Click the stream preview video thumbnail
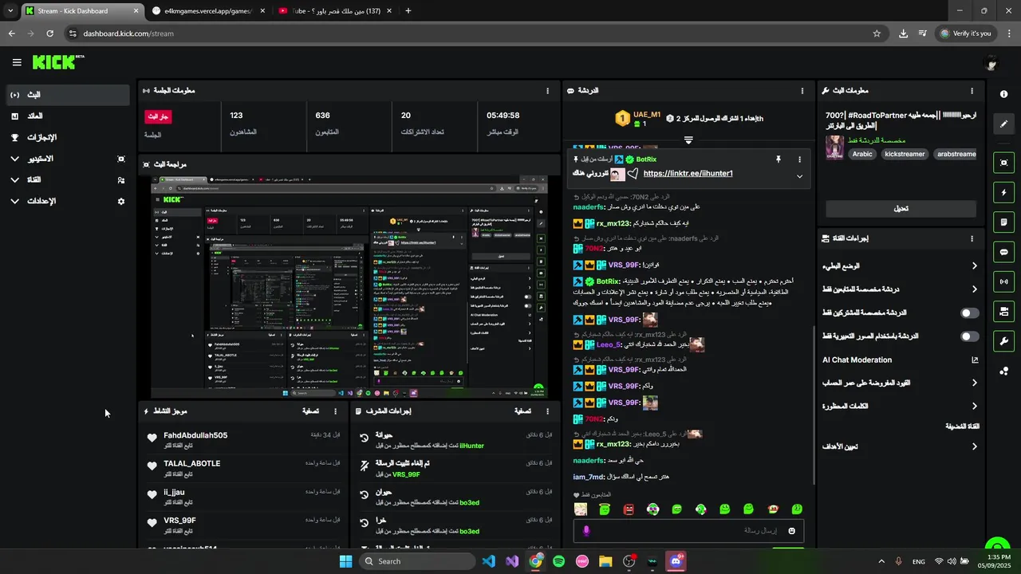Viewport: 1021px width, 574px height. click(349, 287)
